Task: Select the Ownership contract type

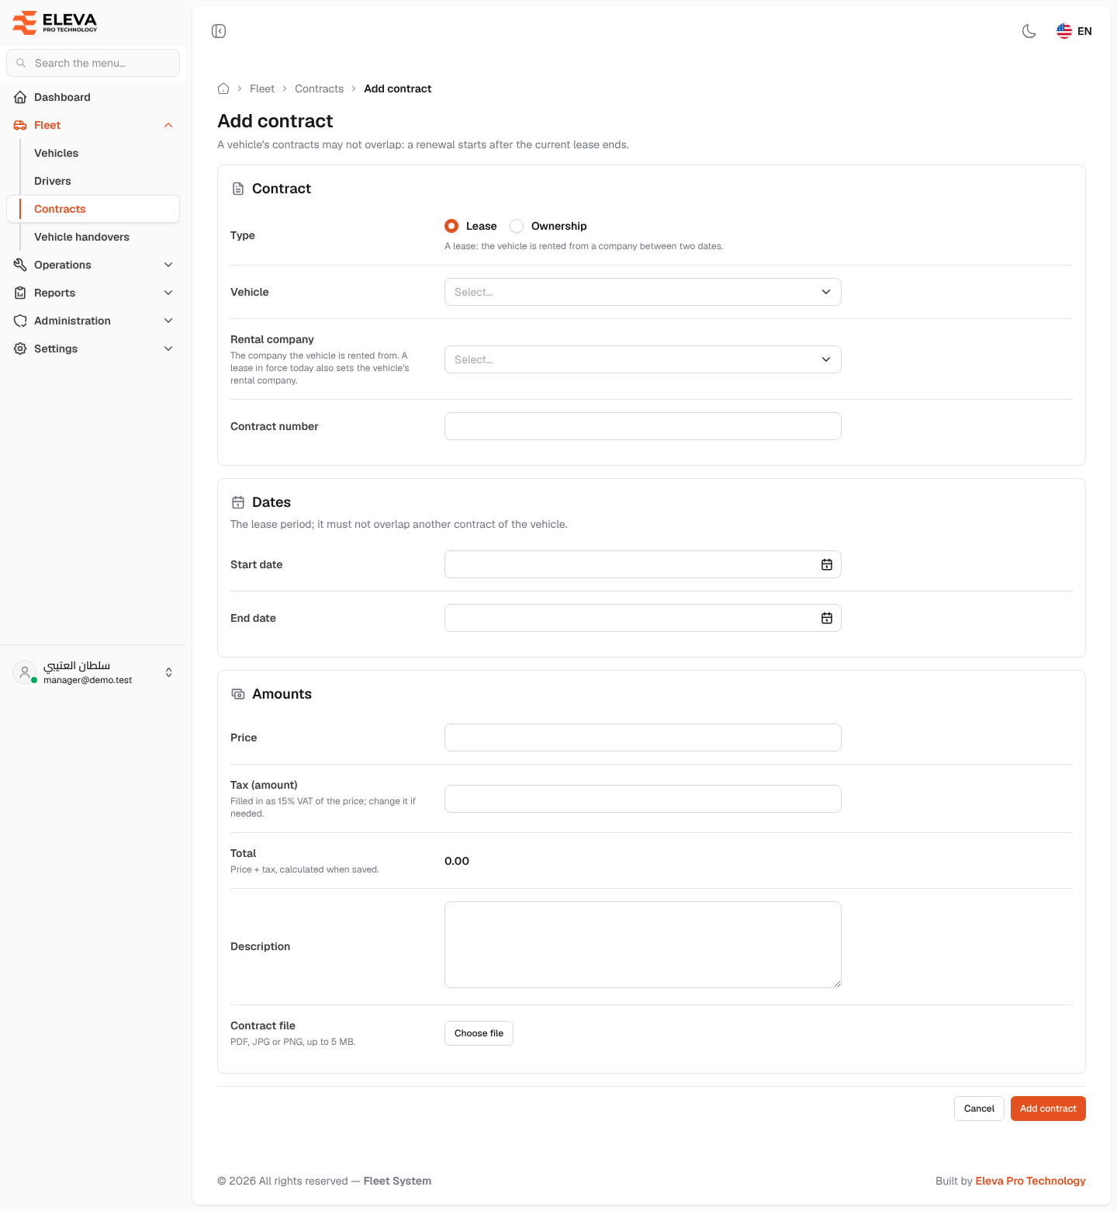Action: pos(517,226)
